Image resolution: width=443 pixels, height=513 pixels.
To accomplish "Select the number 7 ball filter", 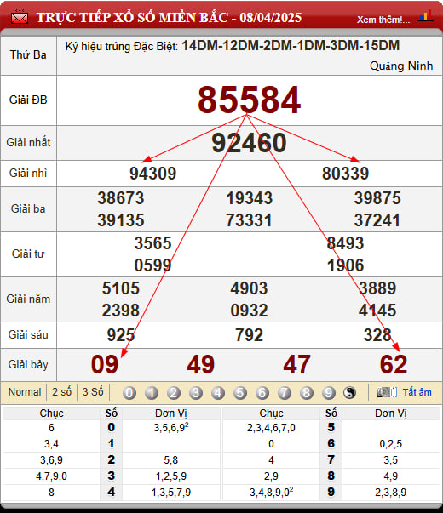I will pos(285,393).
